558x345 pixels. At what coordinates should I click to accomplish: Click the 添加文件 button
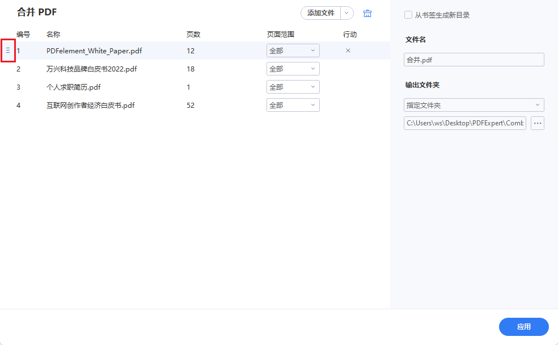pos(322,12)
